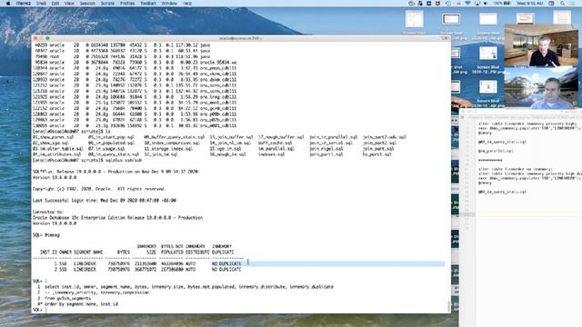Click the 01_show_parms.sql filename in listing

point(53,137)
